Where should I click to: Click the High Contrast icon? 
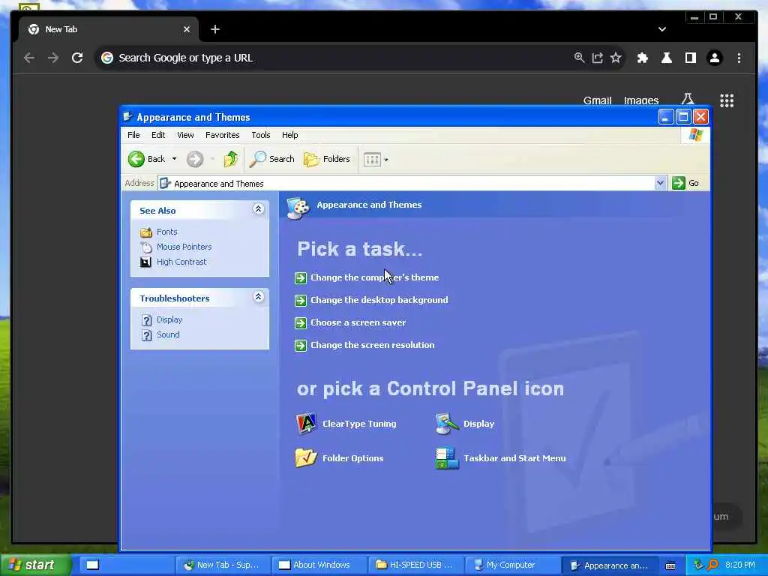[146, 262]
